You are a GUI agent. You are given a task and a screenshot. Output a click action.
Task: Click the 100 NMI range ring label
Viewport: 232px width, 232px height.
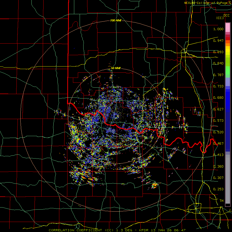tap(116, 20)
